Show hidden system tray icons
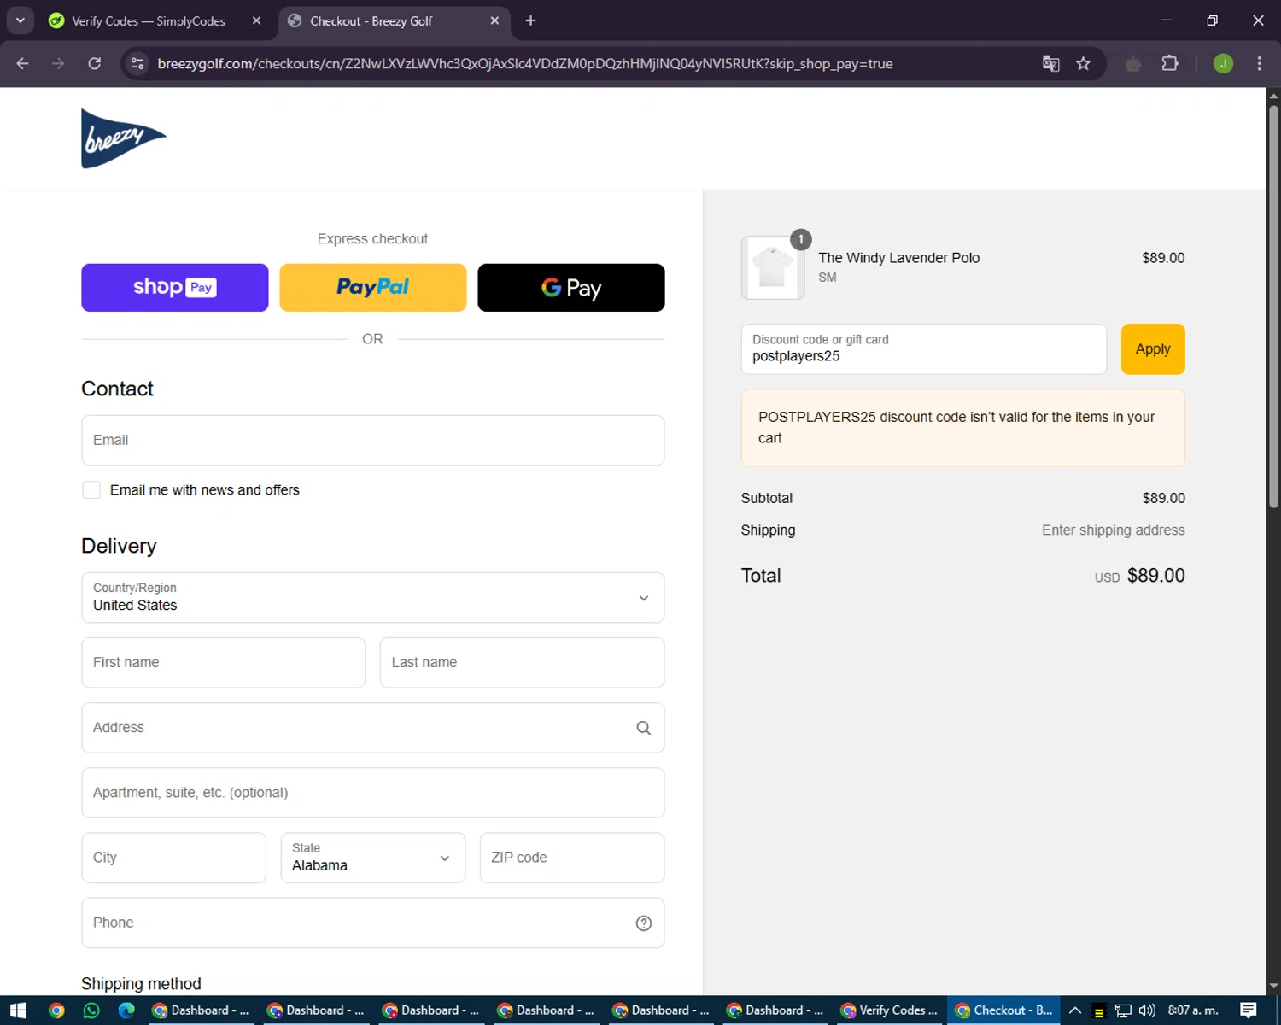 click(x=1075, y=1010)
